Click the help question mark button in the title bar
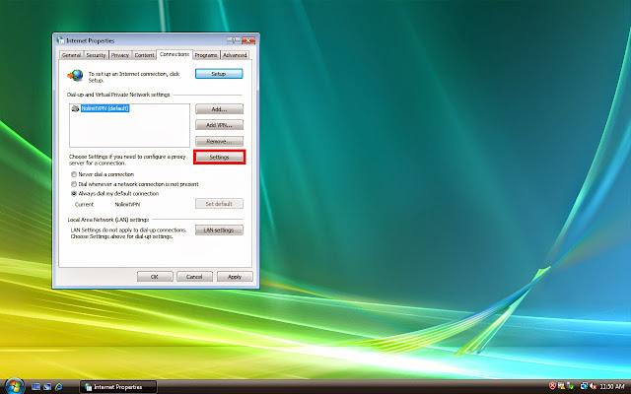The height and width of the screenshot is (394, 631). coord(234,40)
